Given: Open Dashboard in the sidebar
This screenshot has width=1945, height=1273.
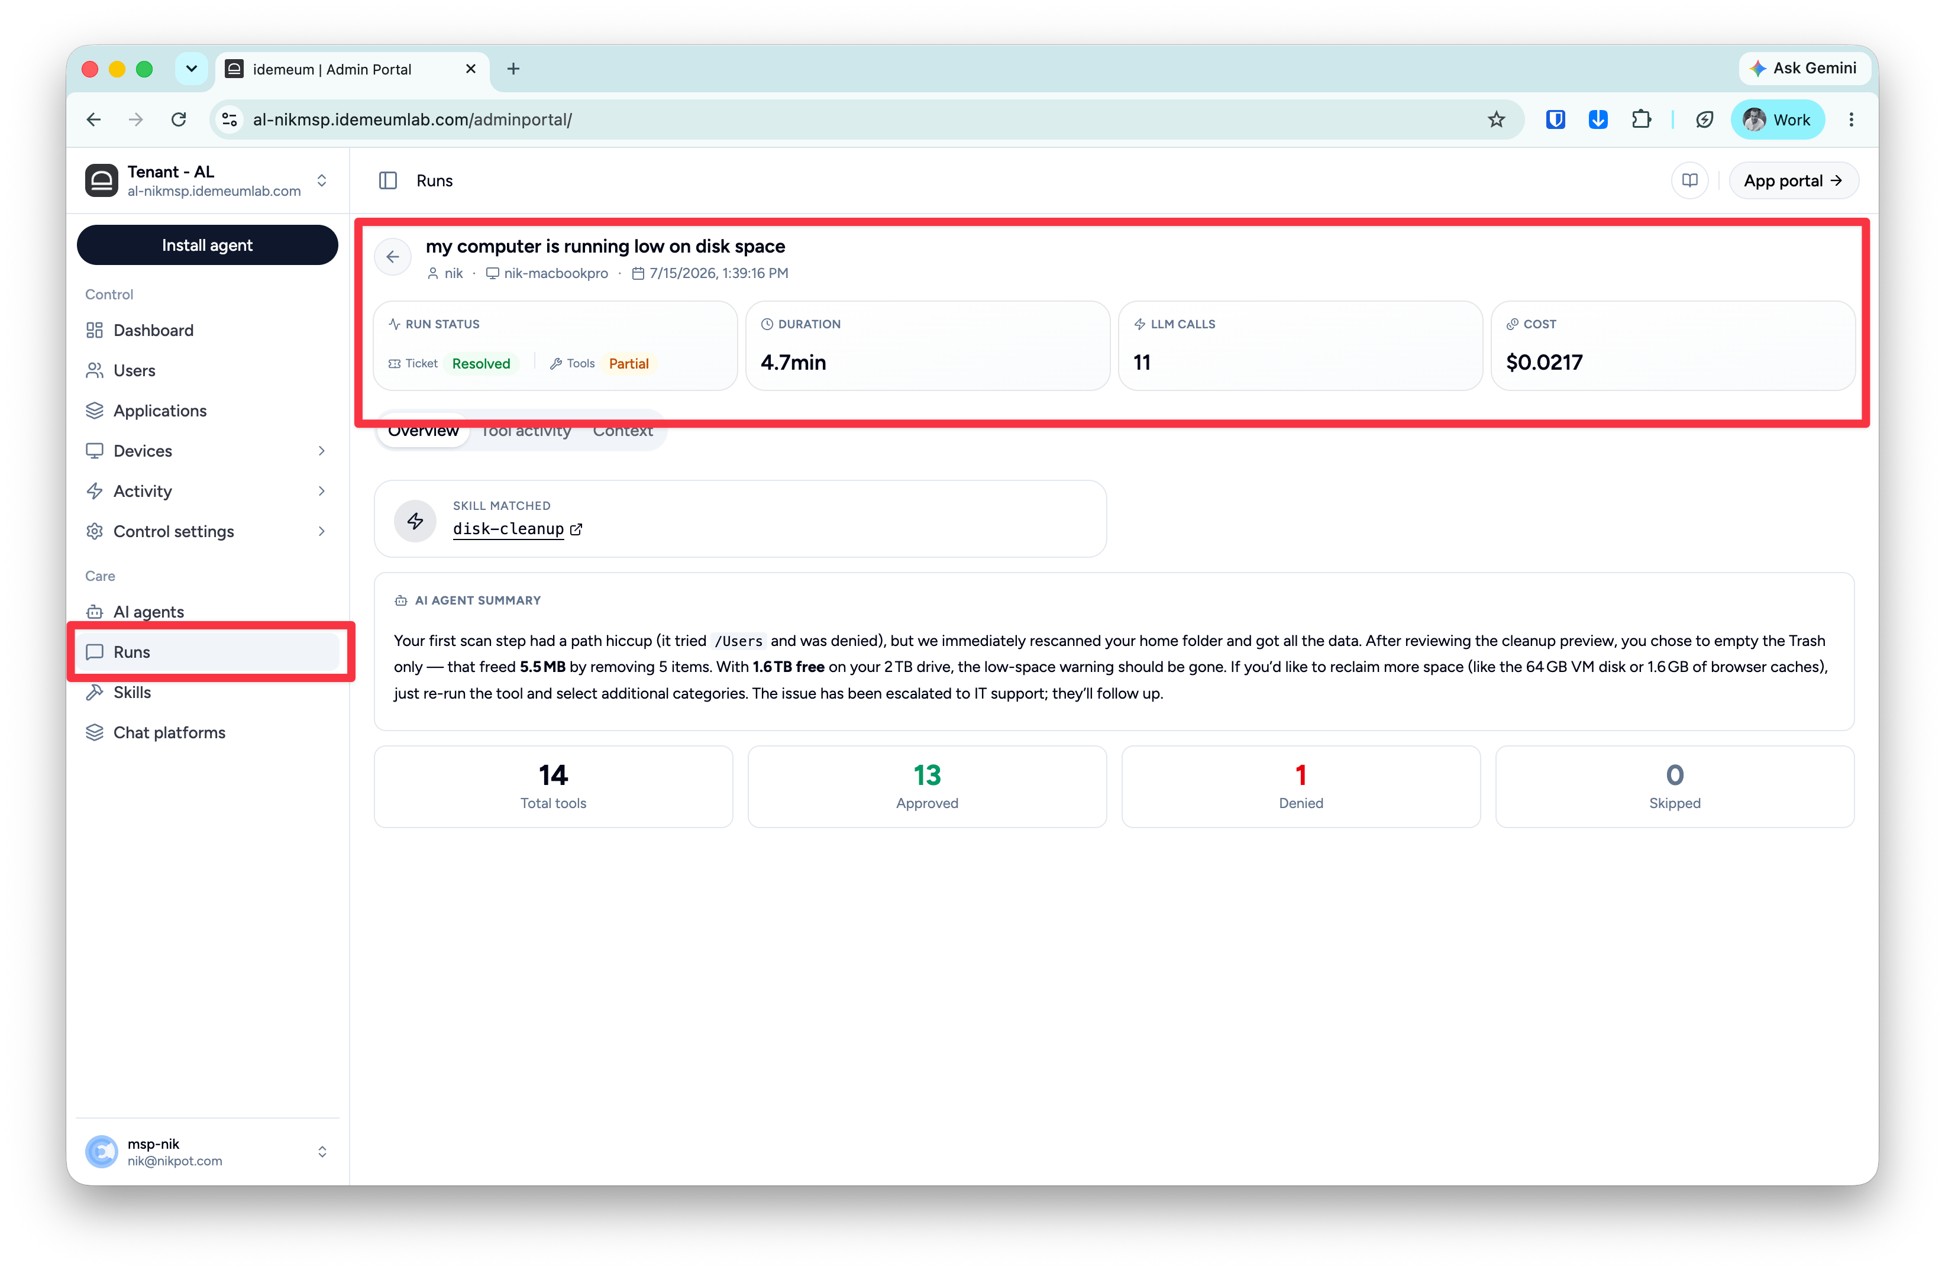Looking at the screenshot, I should (x=208, y=330).
